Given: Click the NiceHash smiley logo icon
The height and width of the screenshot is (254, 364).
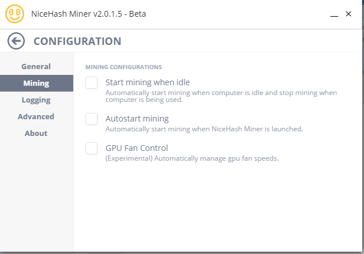Looking at the screenshot, I should coord(14,14).
